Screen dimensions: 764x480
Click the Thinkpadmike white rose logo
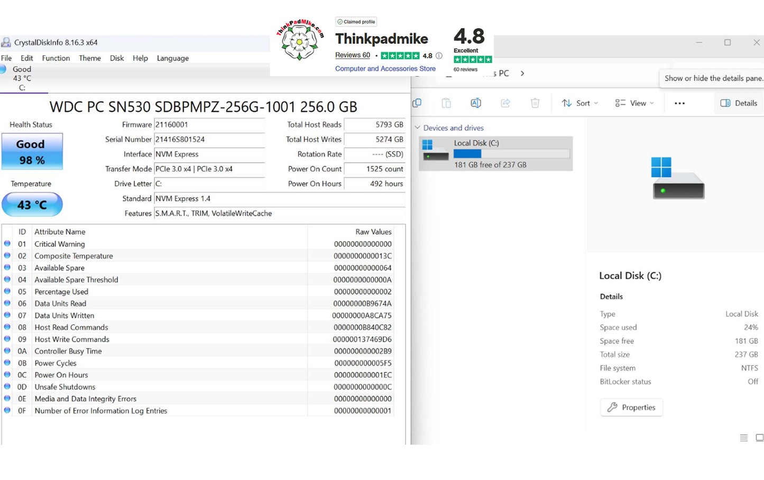pyautogui.click(x=300, y=40)
